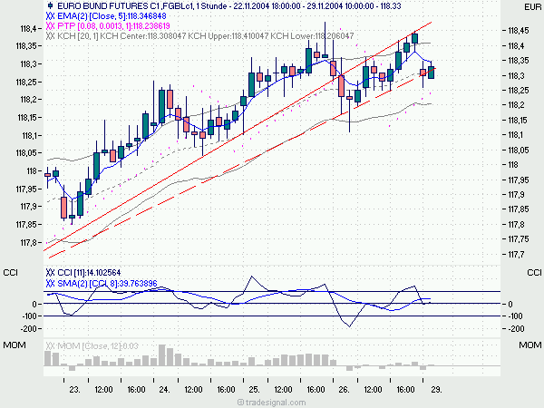This screenshot has width=544, height=408.
Task: Click the most recent candlestick on the price chart
Action: pyautogui.click(x=431, y=73)
